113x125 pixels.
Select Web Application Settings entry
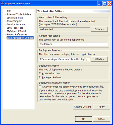[20, 38]
